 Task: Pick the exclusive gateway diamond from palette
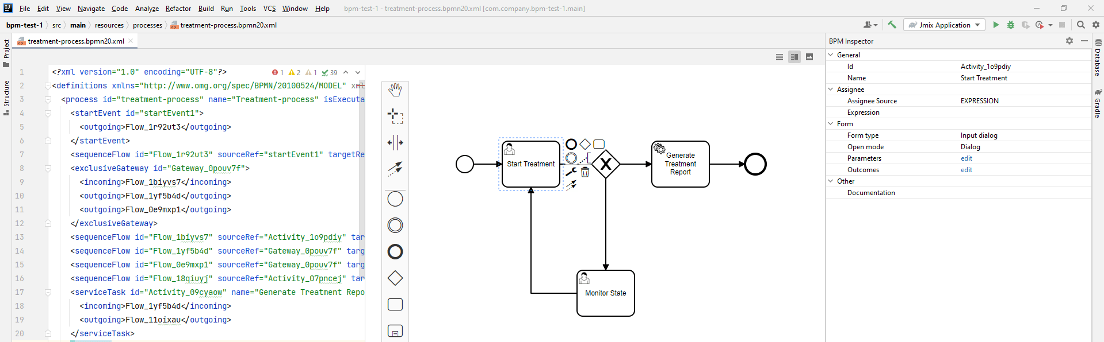(x=395, y=278)
